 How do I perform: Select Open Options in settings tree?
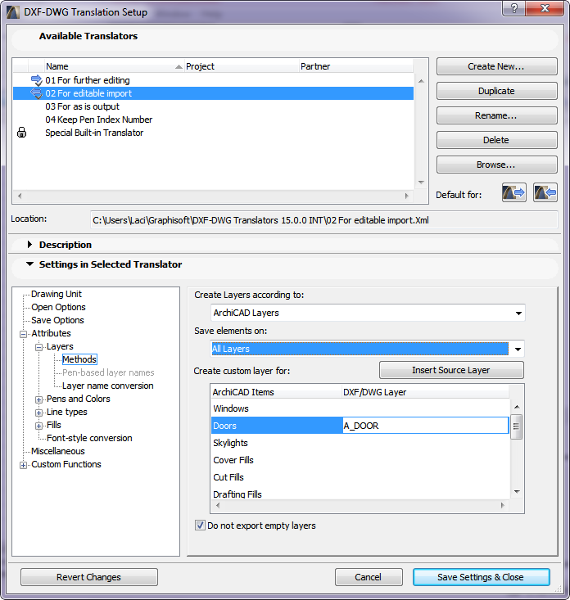click(x=58, y=307)
